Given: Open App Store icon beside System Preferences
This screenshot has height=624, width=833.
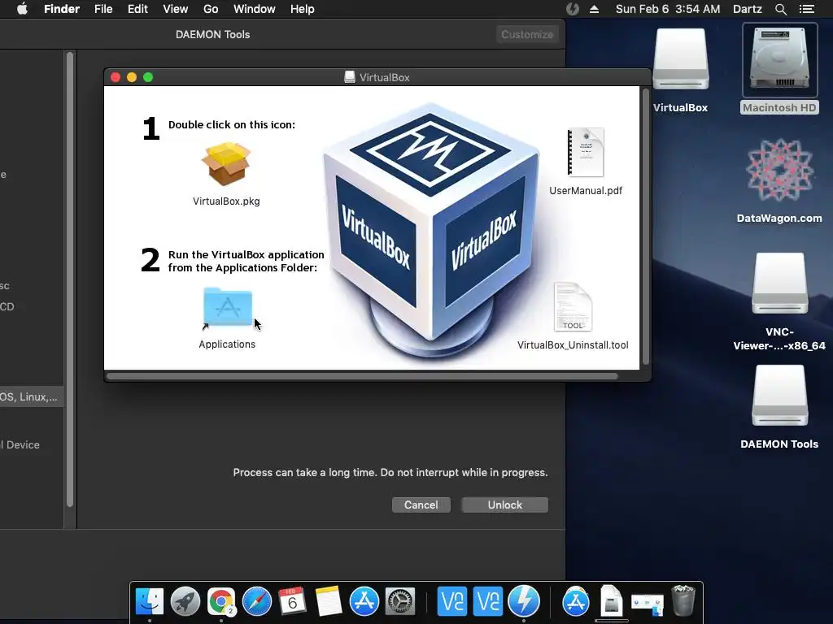Looking at the screenshot, I should [x=364, y=601].
